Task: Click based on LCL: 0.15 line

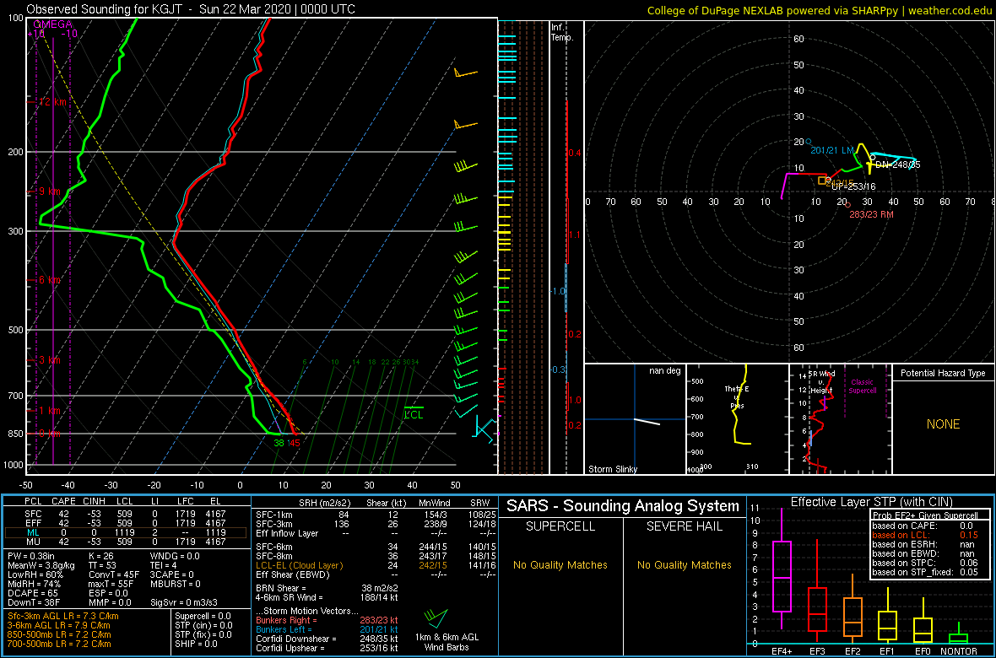Action: 927,535
